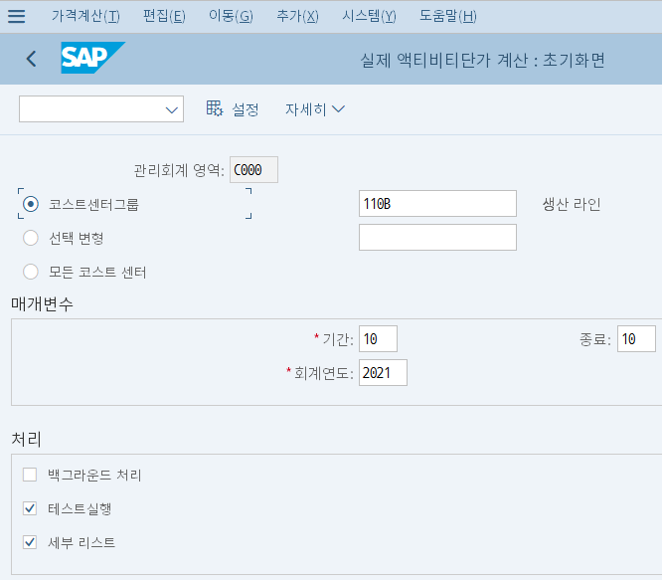Image resolution: width=662 pixels, height=580 pixels.
Task: Open the 도움말(H) menu
Action: [x=448, y=16]
